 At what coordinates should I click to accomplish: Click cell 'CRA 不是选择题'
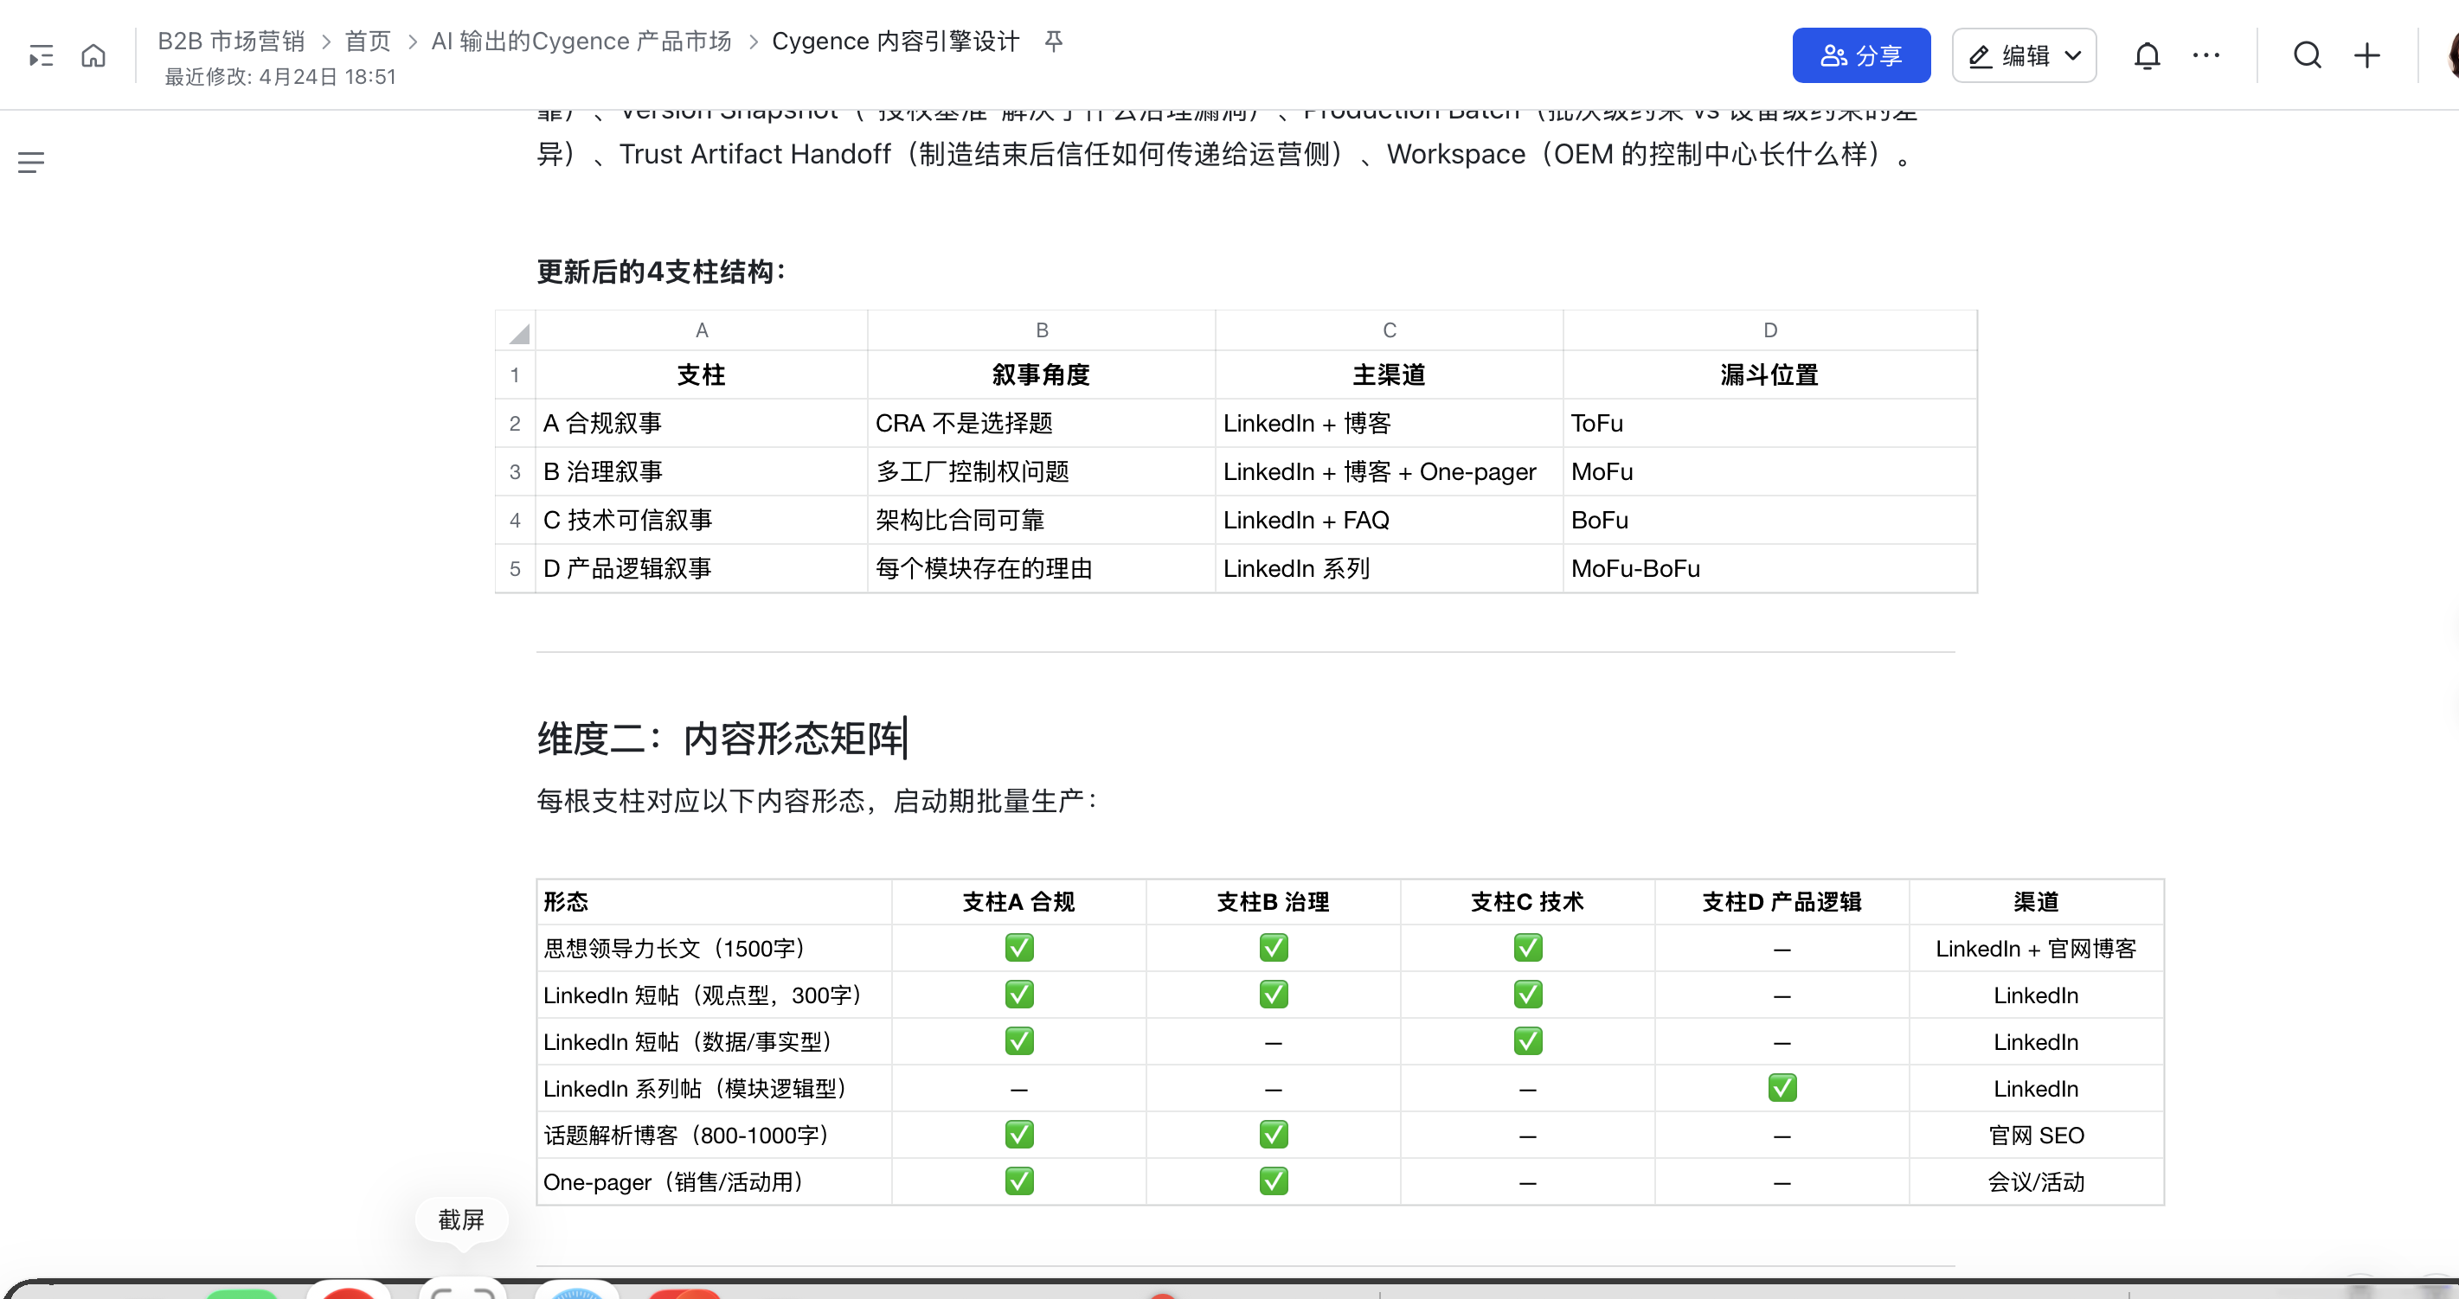pos(1042,423)
